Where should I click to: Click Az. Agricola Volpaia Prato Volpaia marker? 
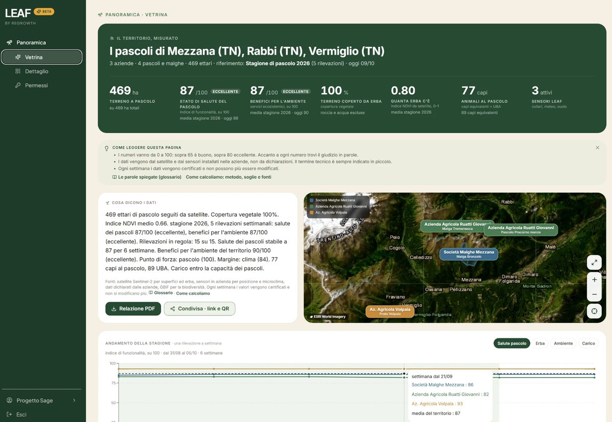point(390,311)
